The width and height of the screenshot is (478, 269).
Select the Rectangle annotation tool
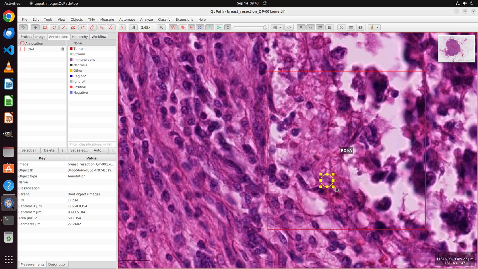pos(45,27)
